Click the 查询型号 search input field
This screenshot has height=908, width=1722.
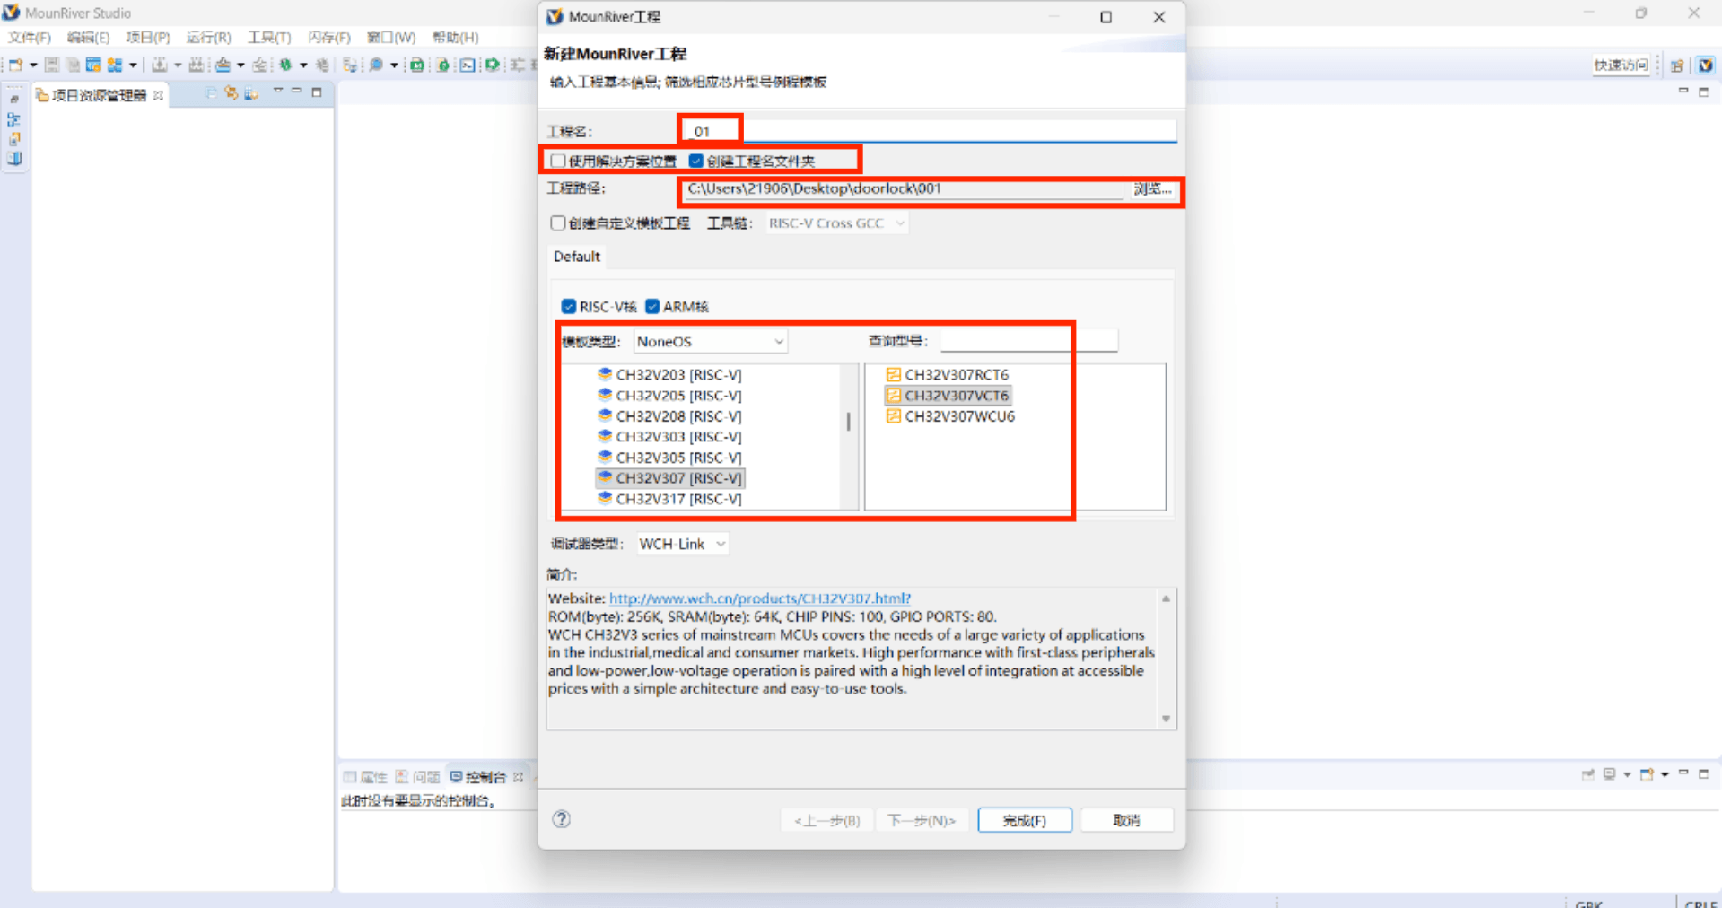pyautogui.click(x=1027, y=341)
